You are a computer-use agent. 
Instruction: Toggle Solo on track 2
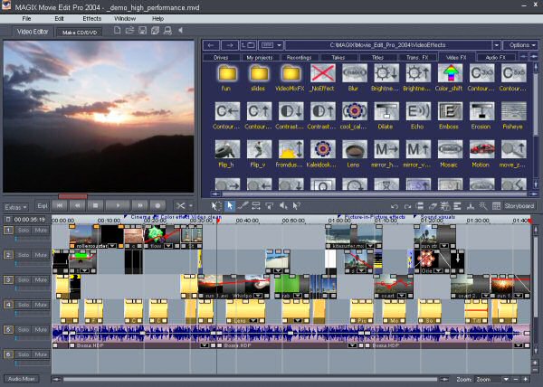coord(24,255)
